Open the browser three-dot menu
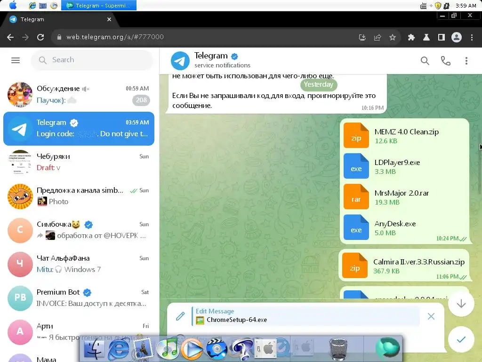 coord(472,38)
